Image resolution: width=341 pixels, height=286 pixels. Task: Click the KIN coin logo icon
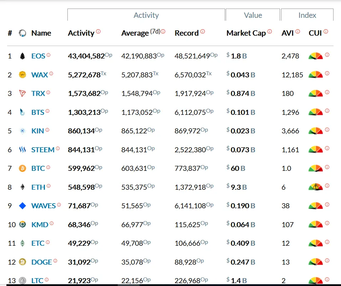click(22, 131)
